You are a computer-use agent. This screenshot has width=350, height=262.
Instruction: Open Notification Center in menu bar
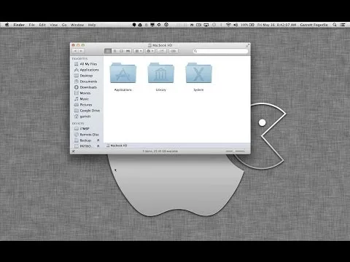coord(343,25)
